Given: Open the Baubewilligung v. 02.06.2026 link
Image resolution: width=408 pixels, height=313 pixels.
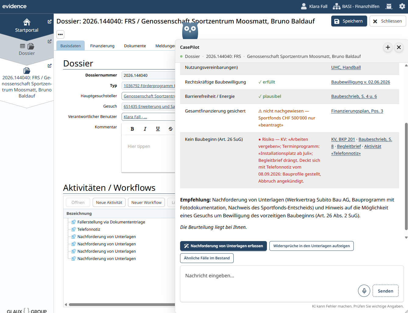Looking at the screenshot, I should [360, 82].
